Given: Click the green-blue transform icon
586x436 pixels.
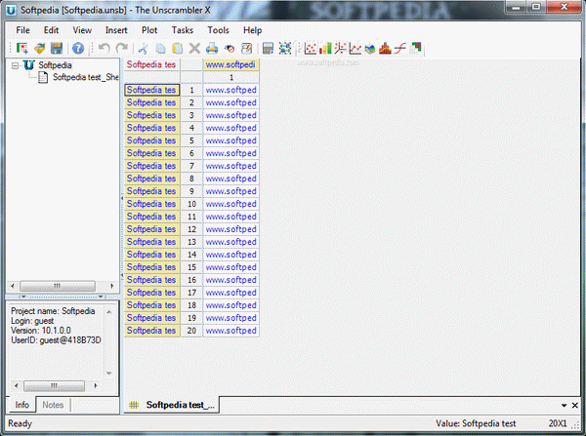Looking at the screenshot, I should [x=285, y=48].
